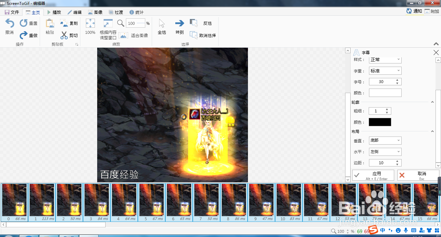This screenshot has height=237, width=441.
Task: Set zoom to 100% icon
Action: point(90,24)
